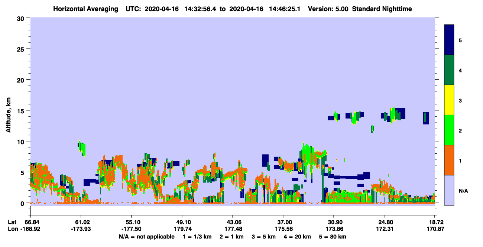Image resolution: width=483 pixels, height=247 pixels.
Task: Click the dark blue colorbar segment labeled 5
Action: coord(449,40)
